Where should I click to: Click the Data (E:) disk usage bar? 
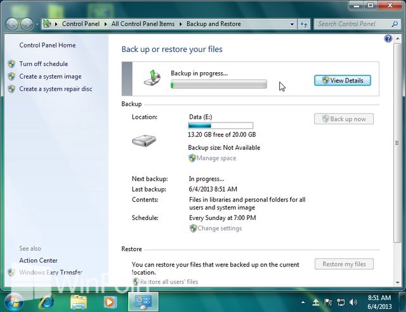[221, 126]
